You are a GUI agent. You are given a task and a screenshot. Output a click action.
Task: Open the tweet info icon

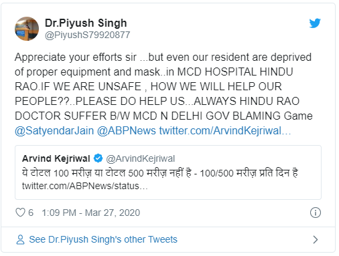[x=316, y=213]
